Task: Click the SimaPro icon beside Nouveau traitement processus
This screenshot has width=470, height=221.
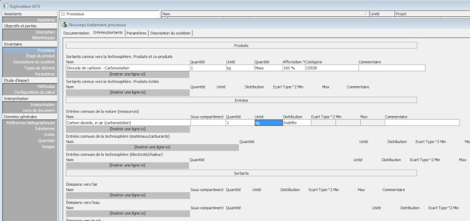Action: point(65,25)
